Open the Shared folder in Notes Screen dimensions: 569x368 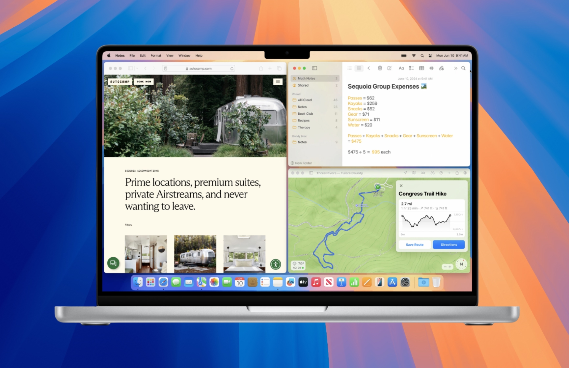pos(315,85)
